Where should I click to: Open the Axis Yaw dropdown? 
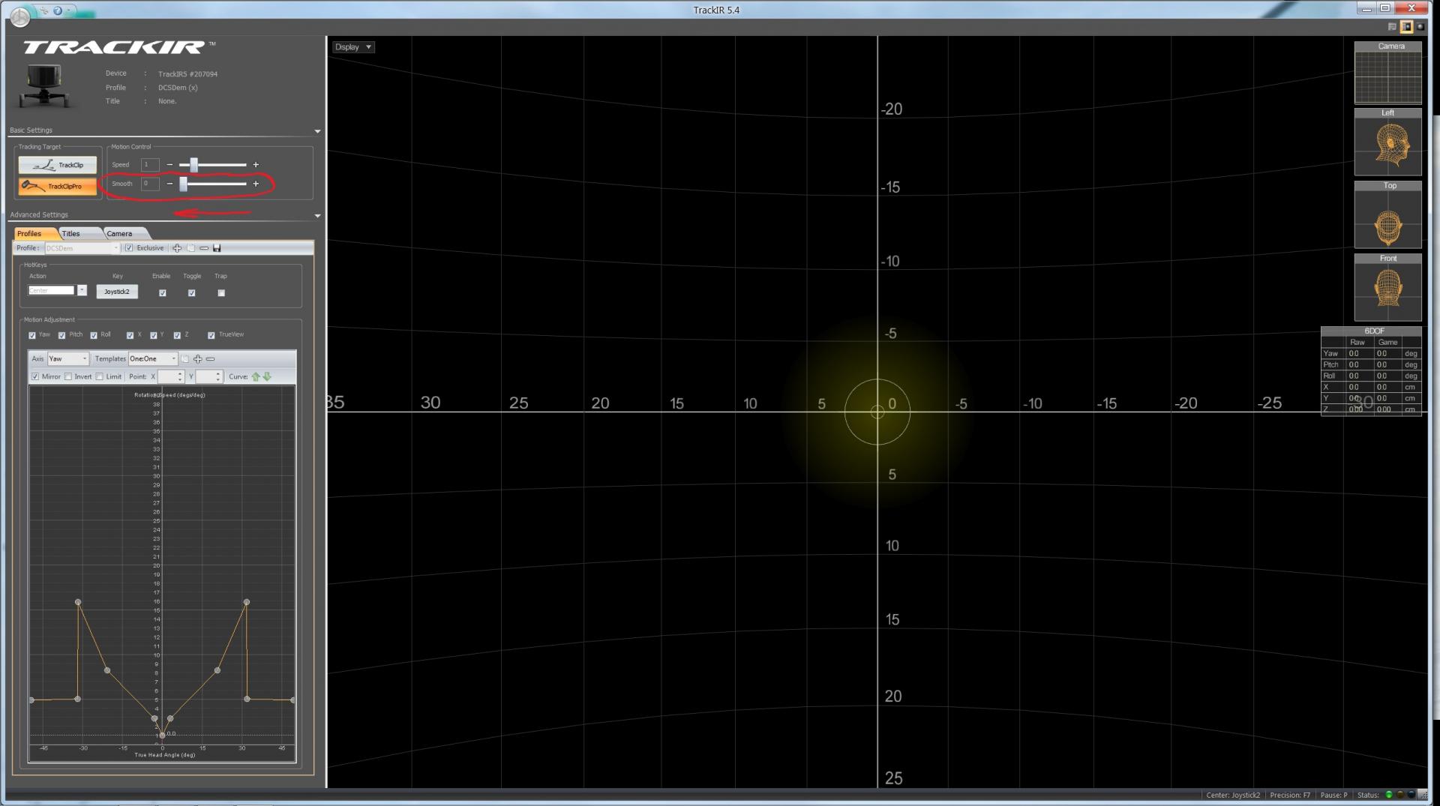68,359
